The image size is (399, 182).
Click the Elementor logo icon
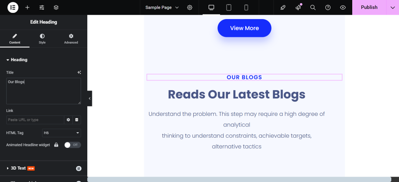[x=12, y=7]
